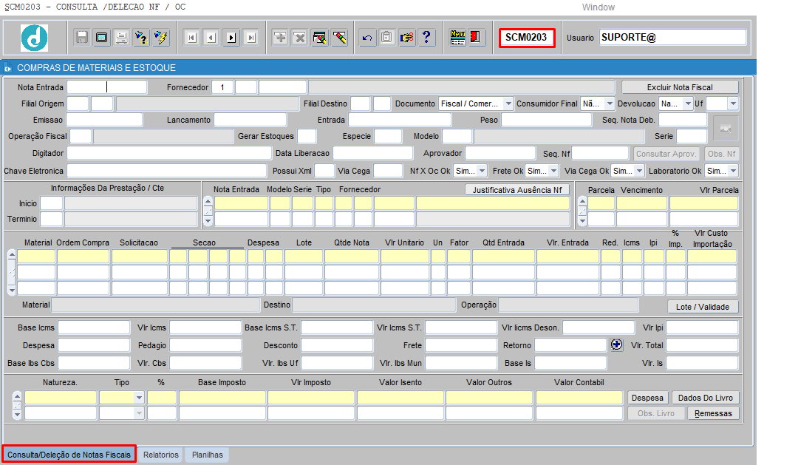
Task: Click the Delete Record X icon
Action: [299, 38]
